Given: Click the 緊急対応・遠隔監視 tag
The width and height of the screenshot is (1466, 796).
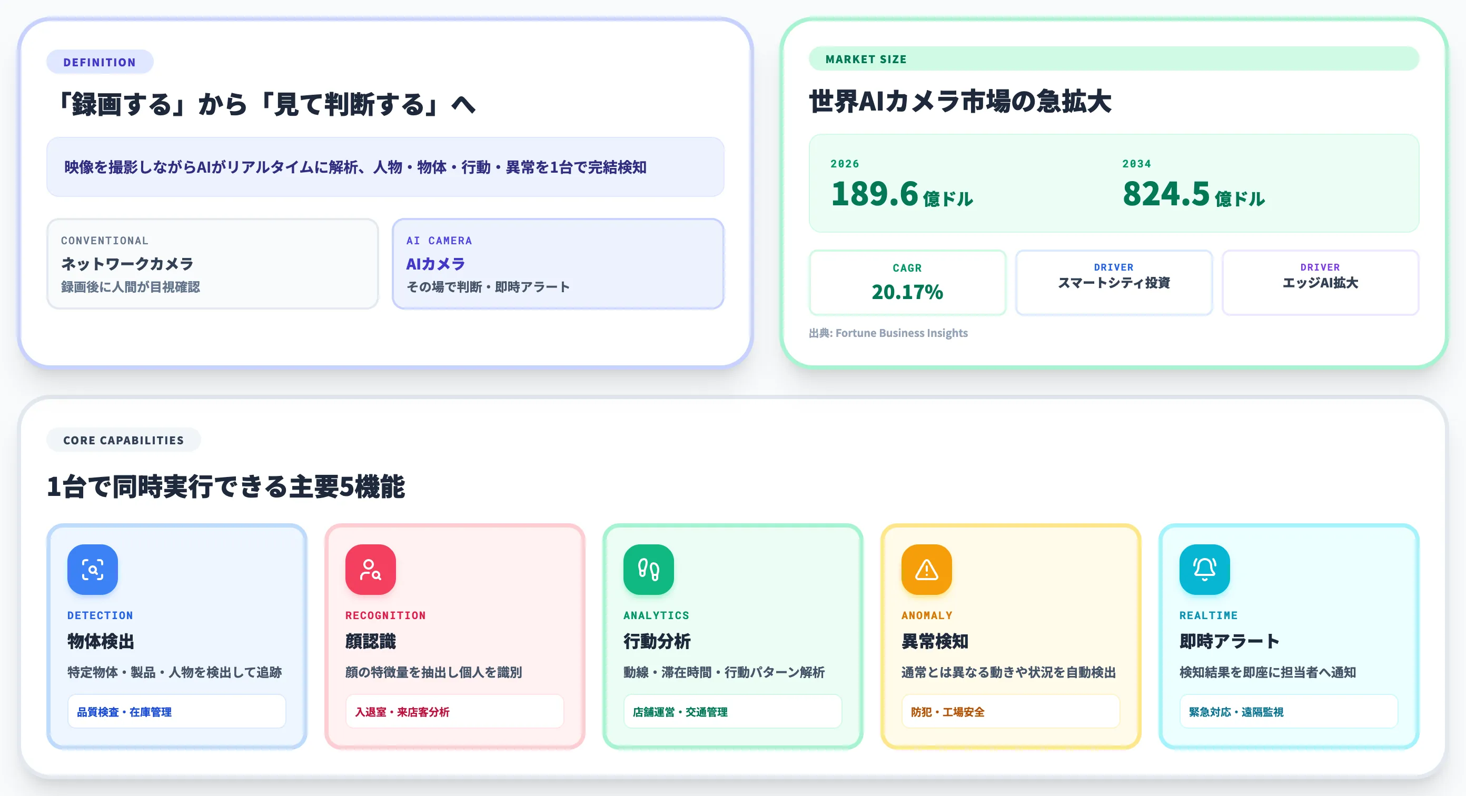Looking at the screenshot, I should [1289, 711].
